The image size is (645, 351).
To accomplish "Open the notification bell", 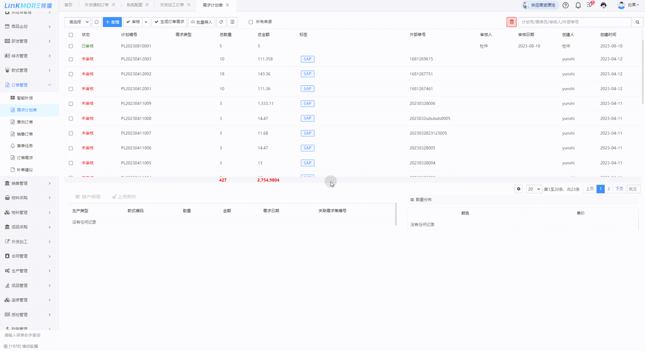I will pos(578,5).
